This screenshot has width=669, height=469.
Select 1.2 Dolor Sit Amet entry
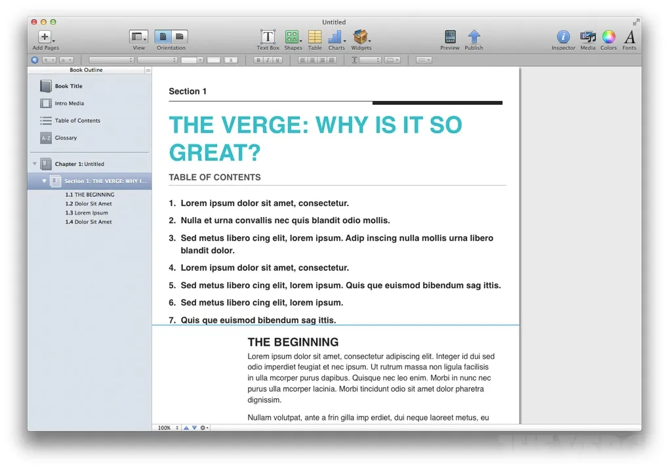coord(89,204)
